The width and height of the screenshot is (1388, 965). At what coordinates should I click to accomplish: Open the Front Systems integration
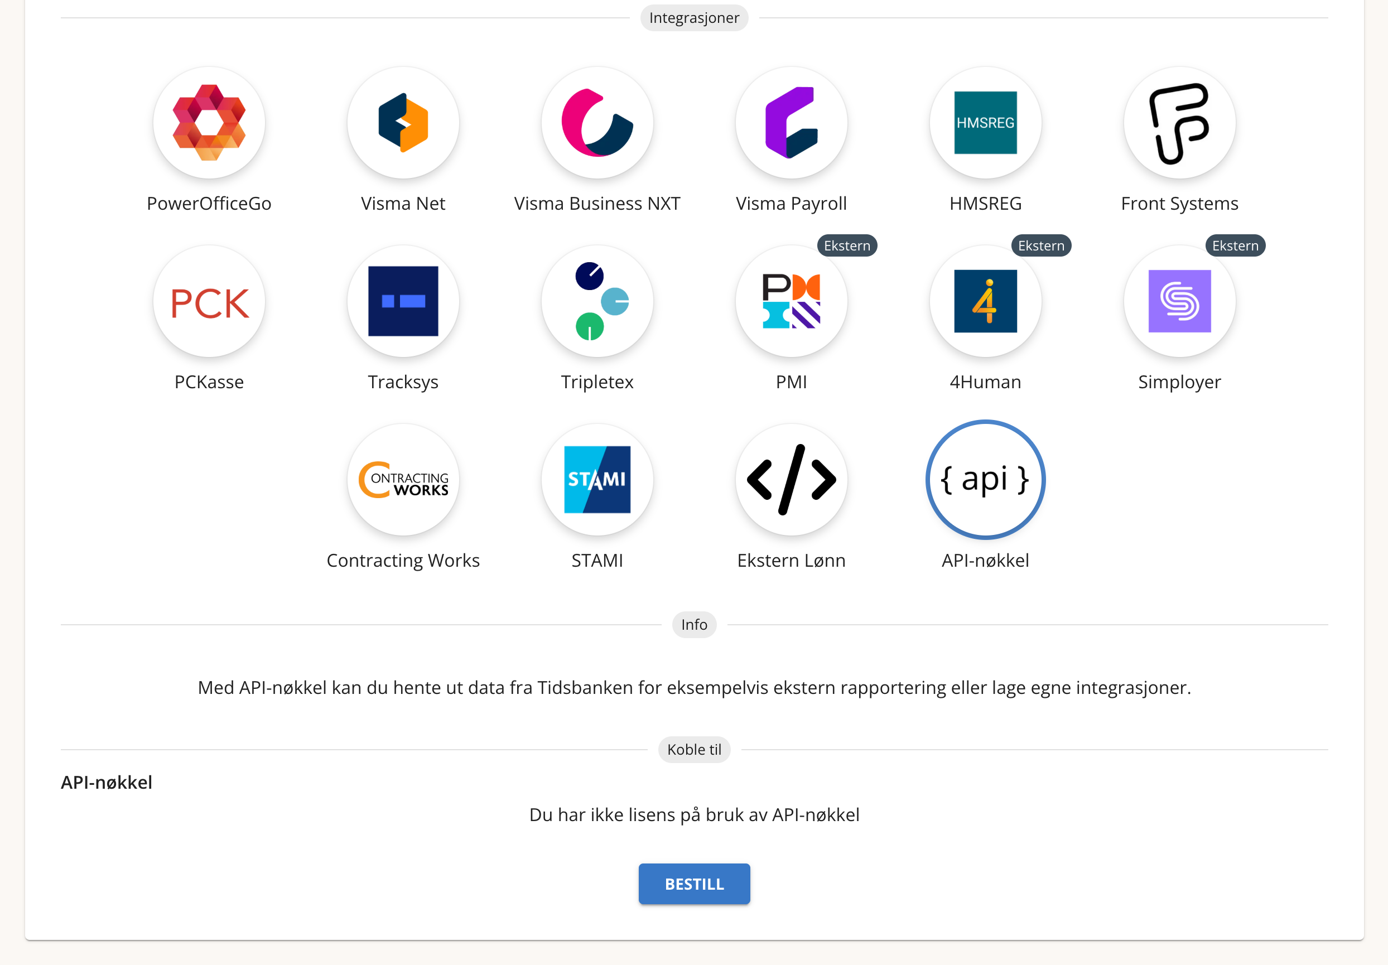1179,123
